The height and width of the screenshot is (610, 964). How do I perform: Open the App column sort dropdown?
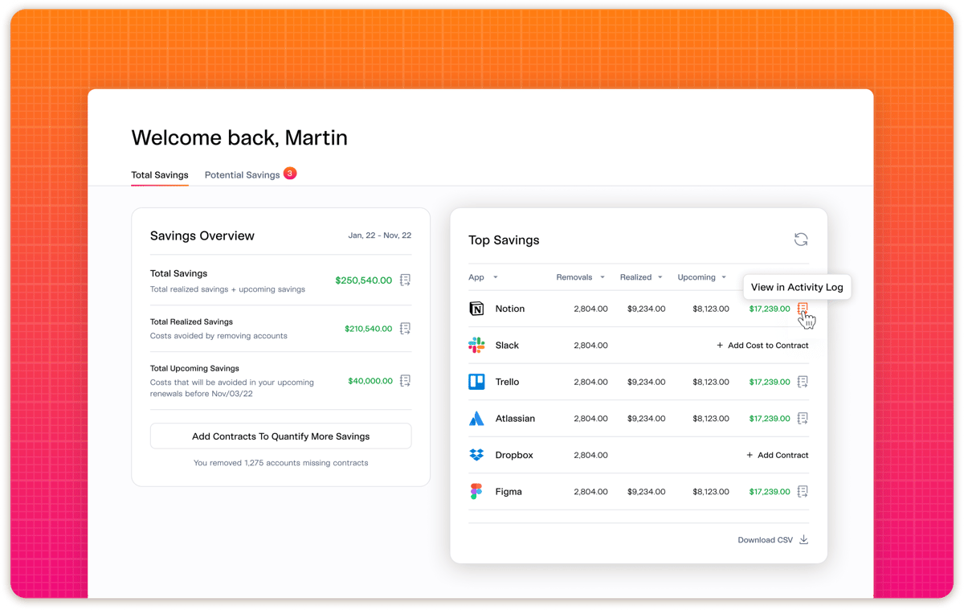coord(483,276)
